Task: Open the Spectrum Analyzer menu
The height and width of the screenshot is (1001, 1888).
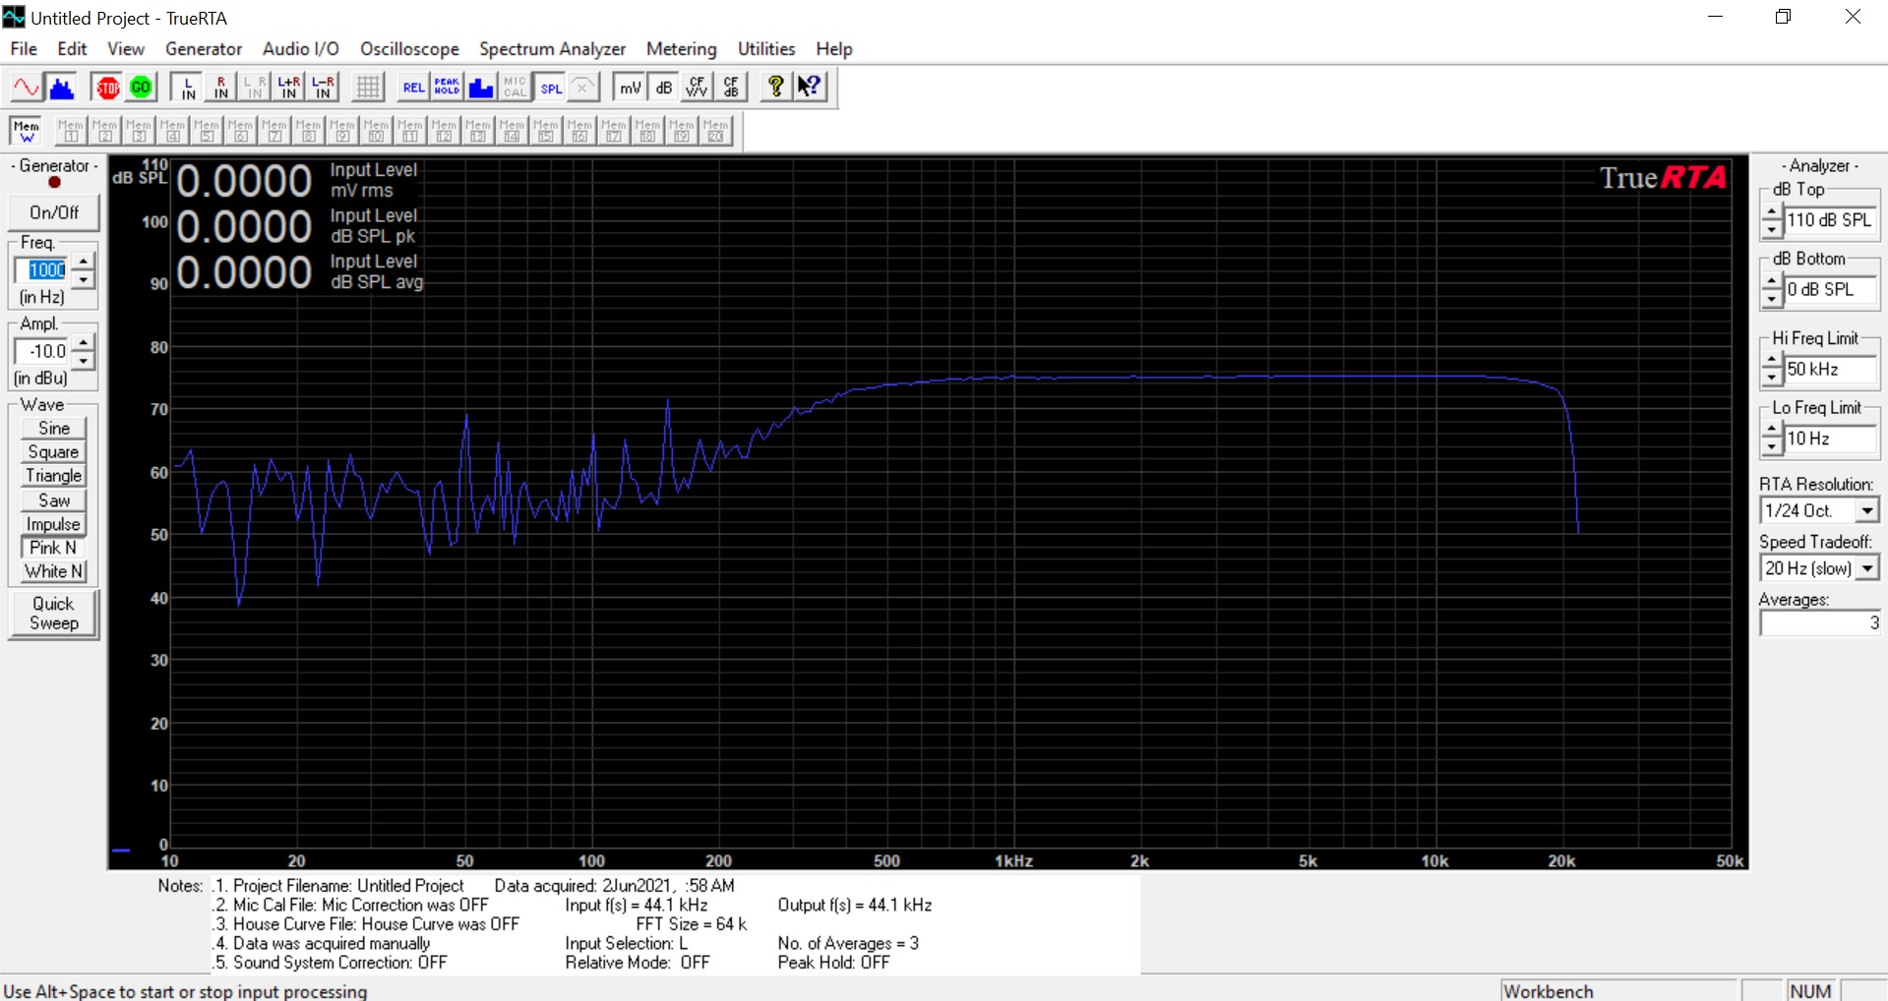Action: point(552,49)
